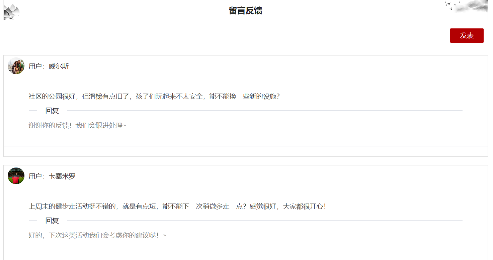Click 回复 label under 卡塞米罗's comment
The width and height of the screenshot is (493, 260).
point(52,221)
